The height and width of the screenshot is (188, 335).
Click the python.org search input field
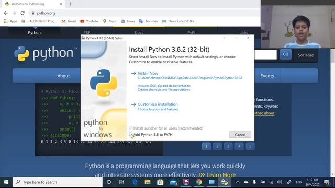pyautogui.click(x=265, y=54)
